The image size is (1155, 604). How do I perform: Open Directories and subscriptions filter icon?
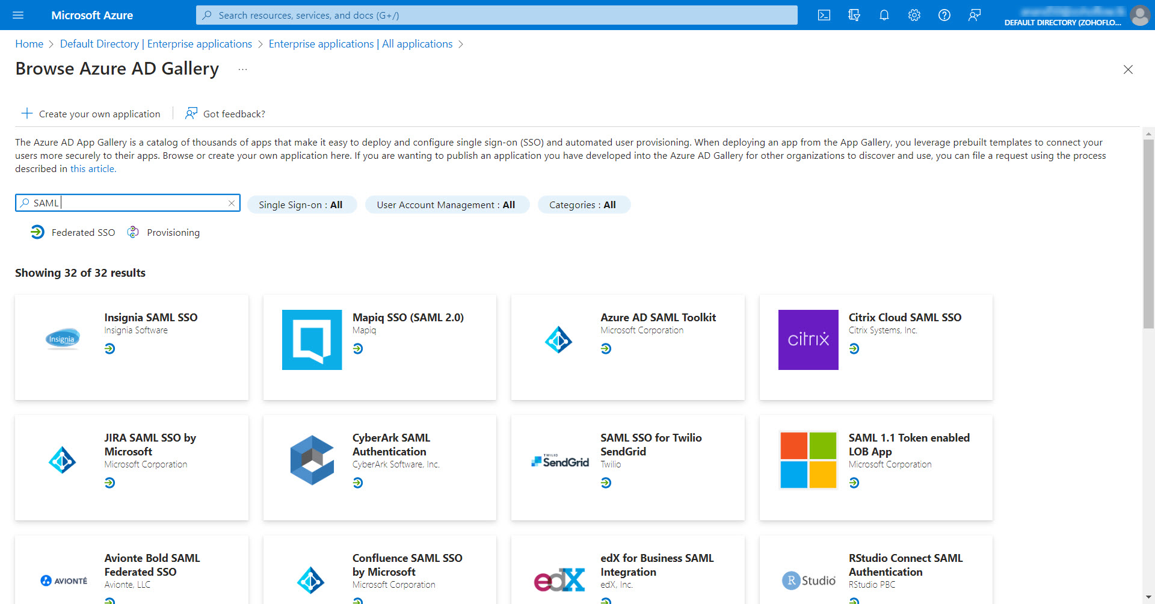(854, 15)
